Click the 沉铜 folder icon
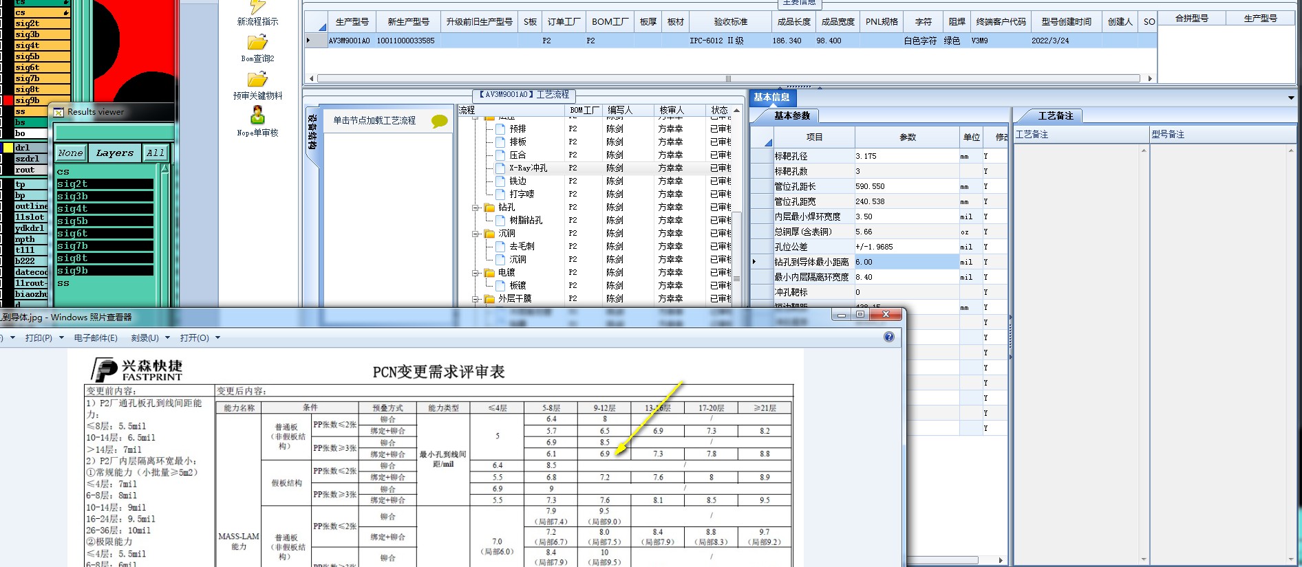 489,233
